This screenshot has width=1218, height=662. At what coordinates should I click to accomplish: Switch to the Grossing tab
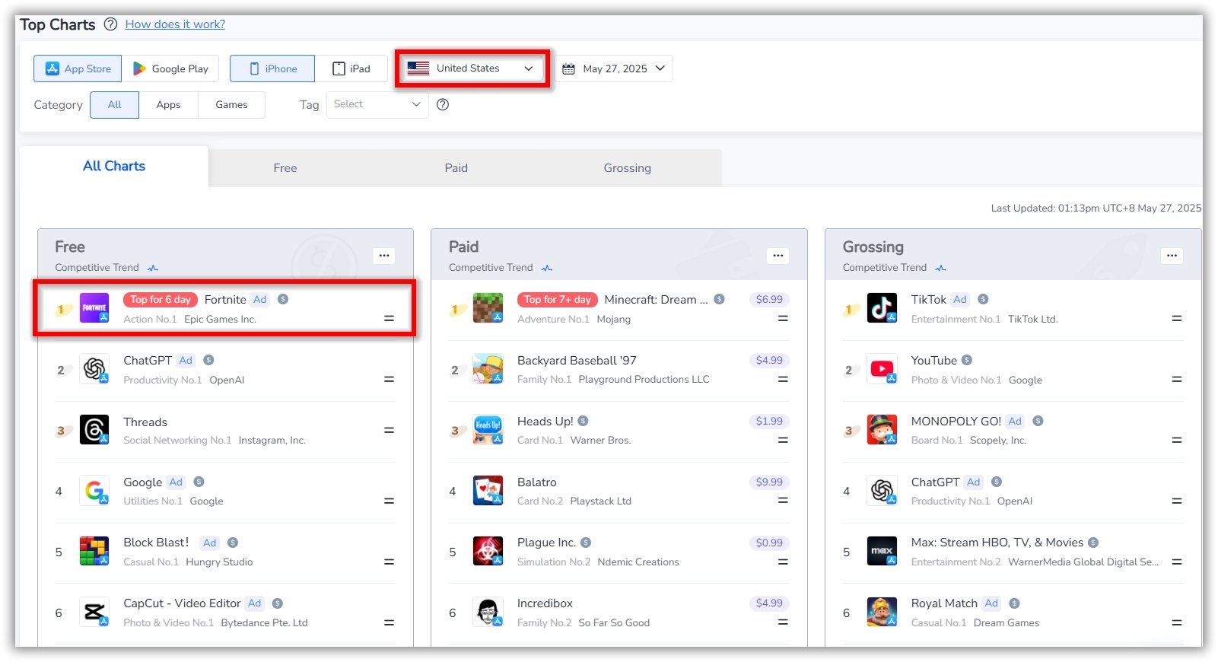point(627,168)
